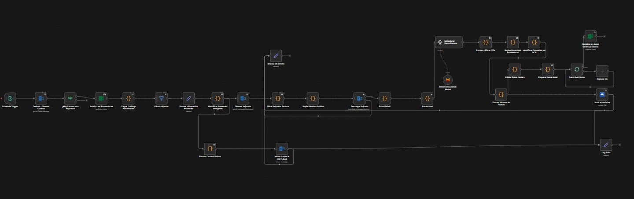Open the Cargar Catálogo Proveedores code node
This screenshot has width=634, height=199.
[x=128, y=98]
